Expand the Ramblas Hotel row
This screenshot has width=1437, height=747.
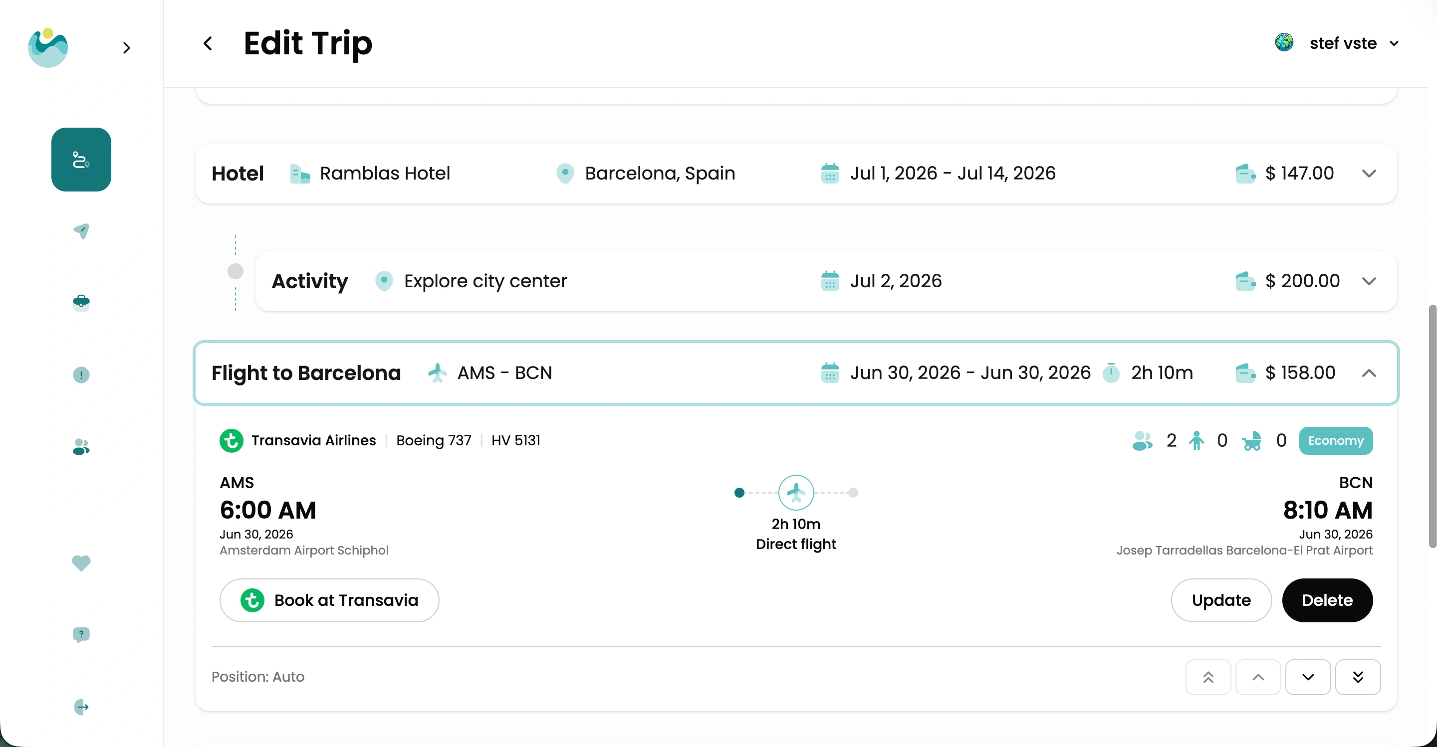[1368, 174]
